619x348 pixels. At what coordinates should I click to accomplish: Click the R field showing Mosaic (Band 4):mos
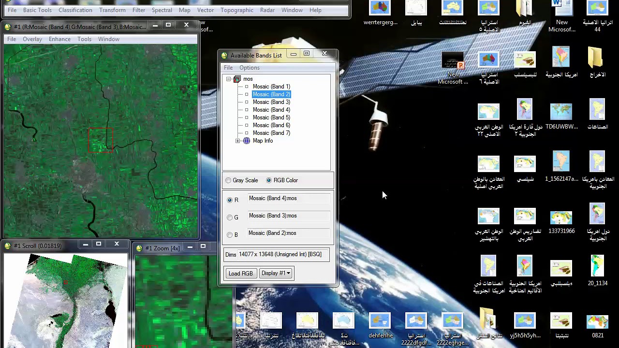point(289,198)
